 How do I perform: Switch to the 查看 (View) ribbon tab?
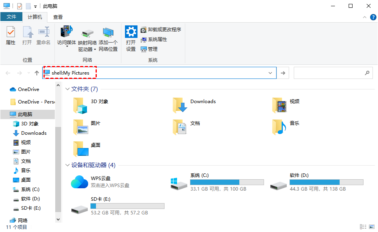point(58,17)
